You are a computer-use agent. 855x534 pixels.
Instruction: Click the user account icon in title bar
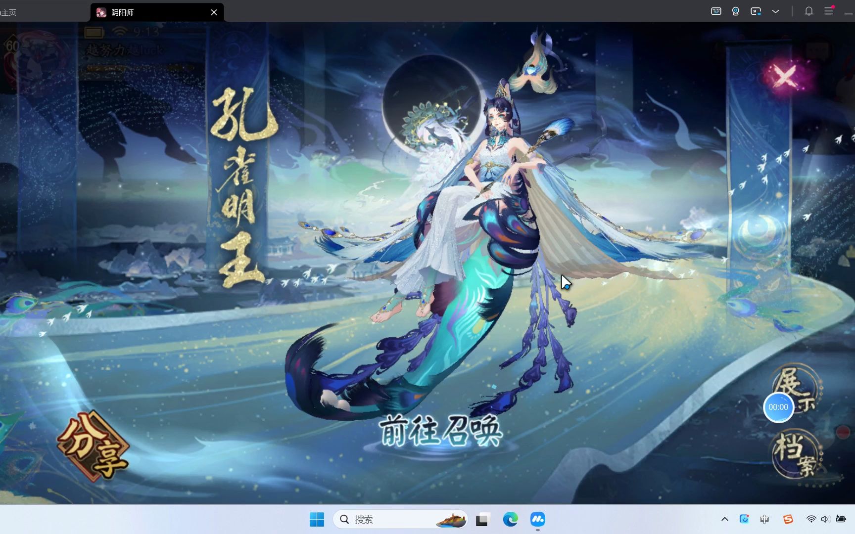(x=736, y=11)
